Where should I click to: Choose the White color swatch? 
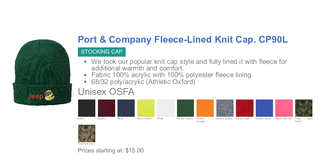pos(165,108)
